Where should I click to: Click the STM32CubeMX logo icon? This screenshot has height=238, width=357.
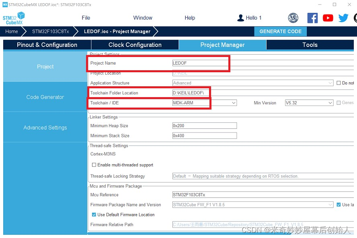[14, 18]
